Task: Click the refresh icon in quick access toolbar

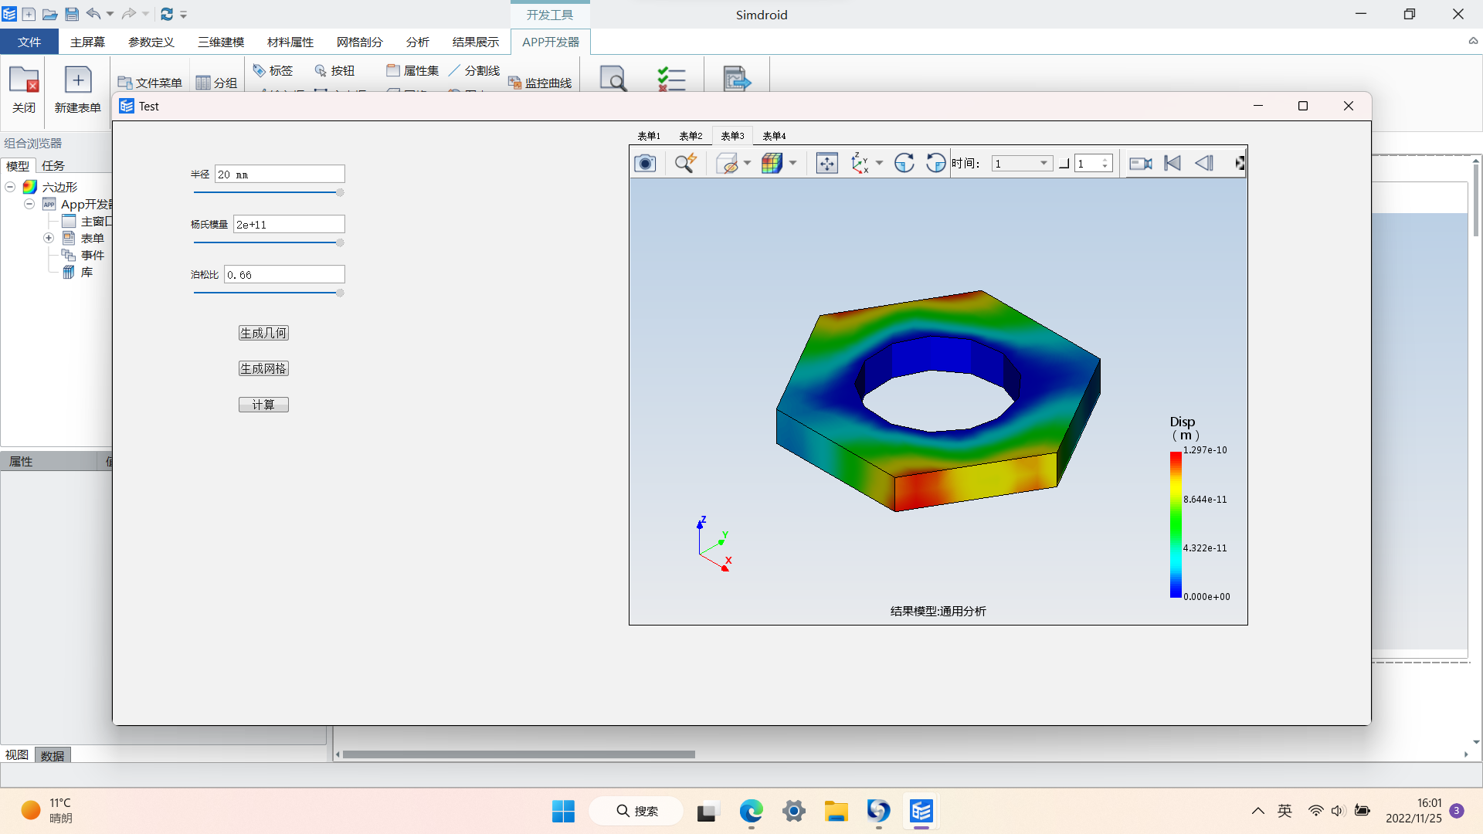Action: click(167, 14)
